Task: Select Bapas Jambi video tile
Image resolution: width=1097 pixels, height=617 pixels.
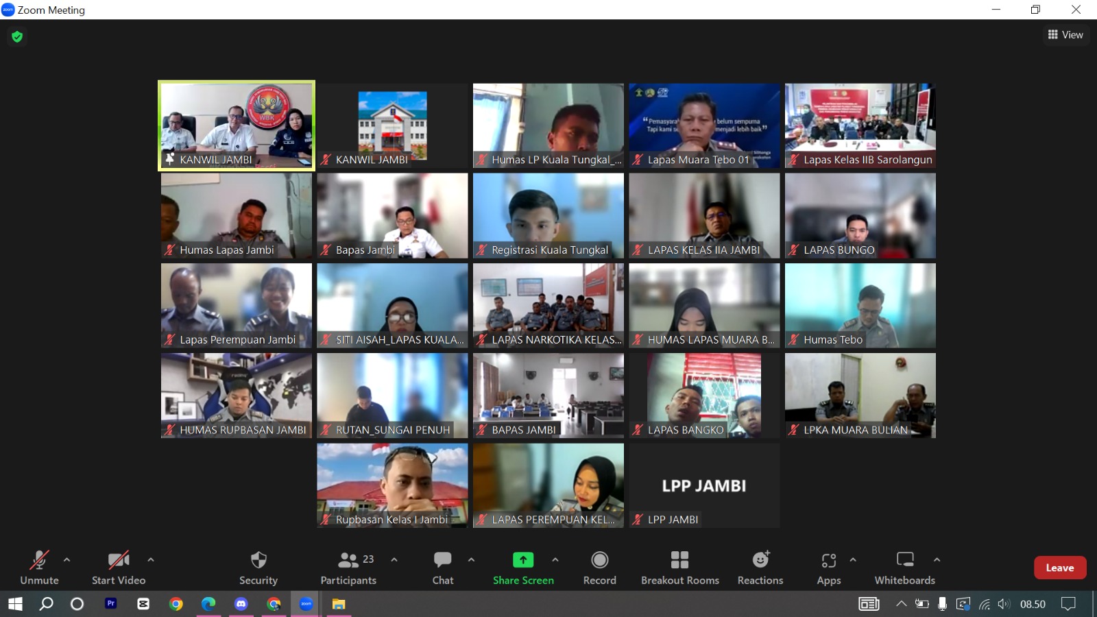Action: pos(392,215)
